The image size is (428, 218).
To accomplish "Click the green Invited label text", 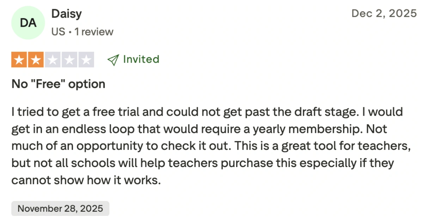I will 141,59.
